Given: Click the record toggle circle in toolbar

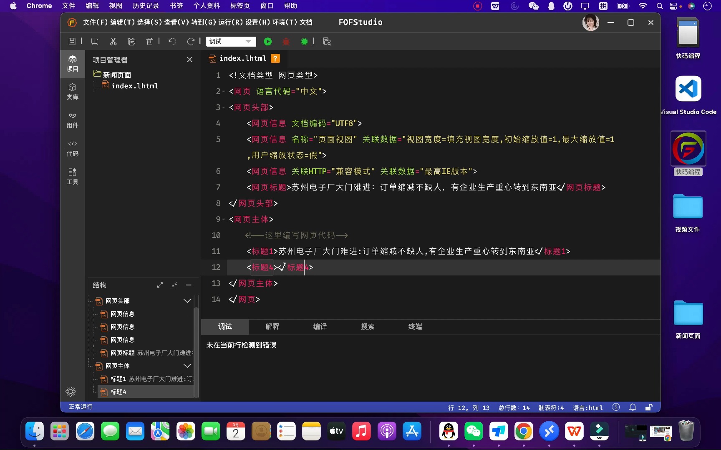Looking at the screenshot, I should click(304, 41).
